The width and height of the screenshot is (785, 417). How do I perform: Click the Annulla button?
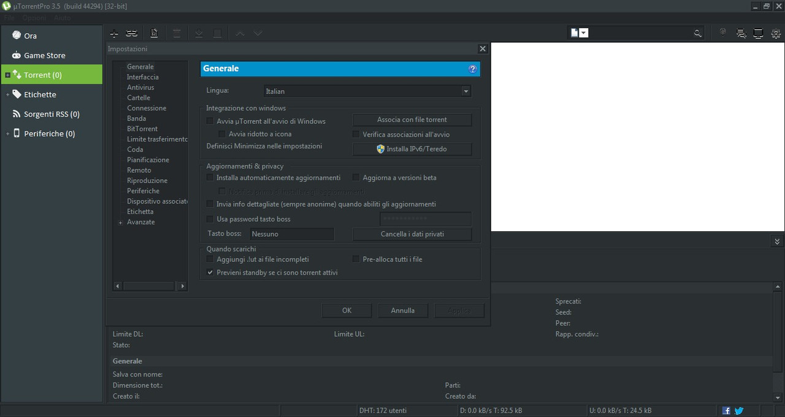coord(403,310)
